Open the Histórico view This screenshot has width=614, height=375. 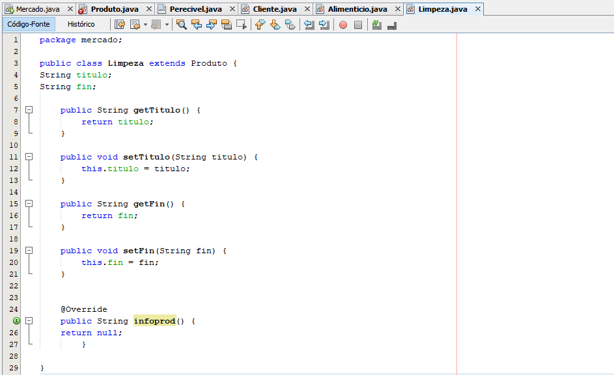pyautogui.click(x=81, y=24)
